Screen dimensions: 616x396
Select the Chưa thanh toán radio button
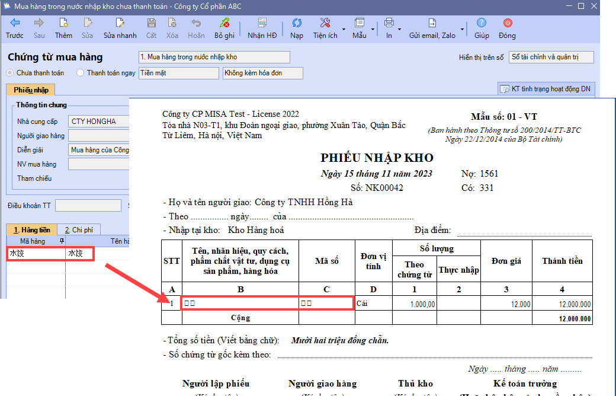pos(10,73)
